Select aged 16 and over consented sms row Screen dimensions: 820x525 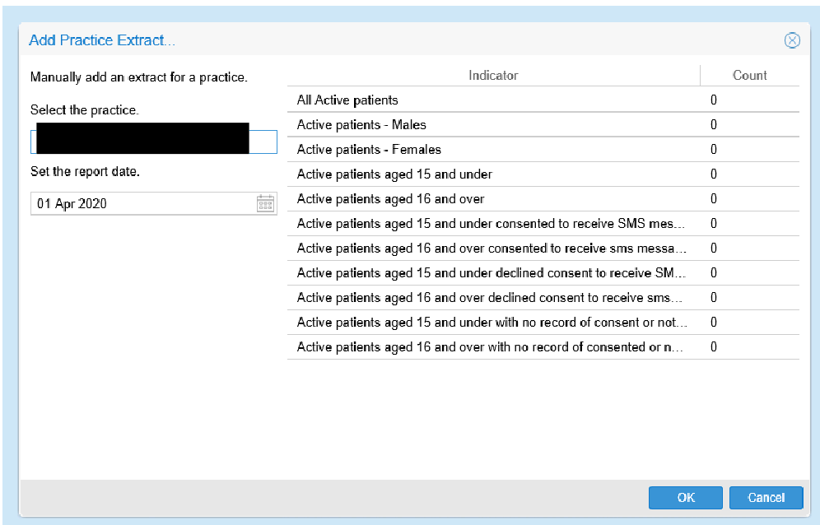pos(492,249)
